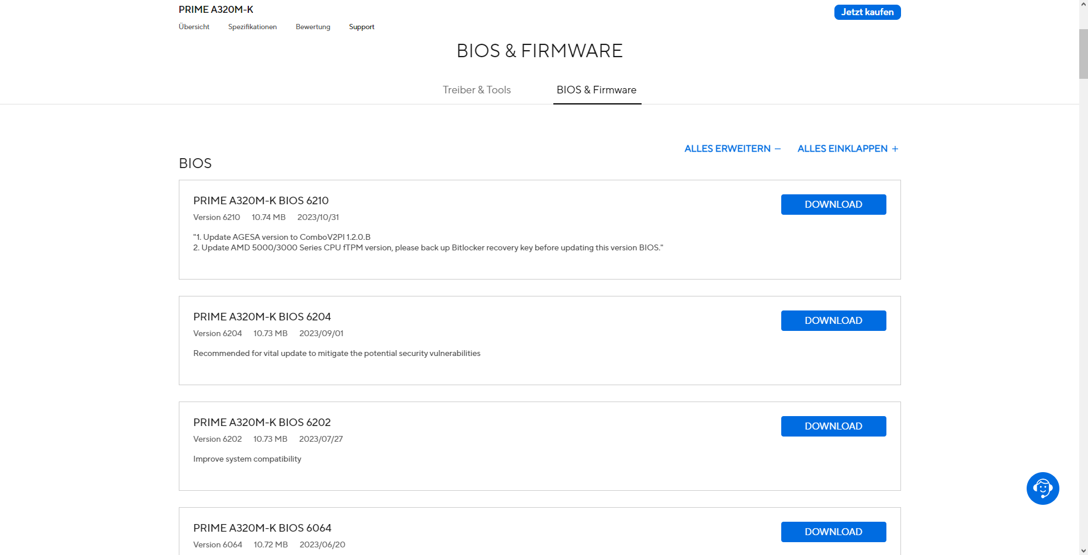
Task: Click the date 2023/06/20
Action: pos(323,544)
